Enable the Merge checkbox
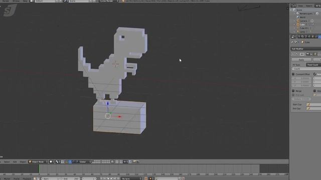This screenshot has width=321, height=180. (x=293, y=91)
